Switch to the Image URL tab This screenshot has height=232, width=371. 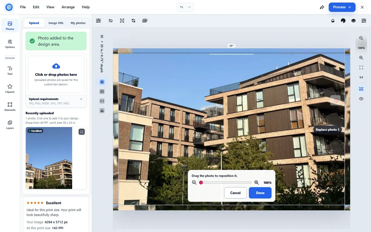(56, 23)
